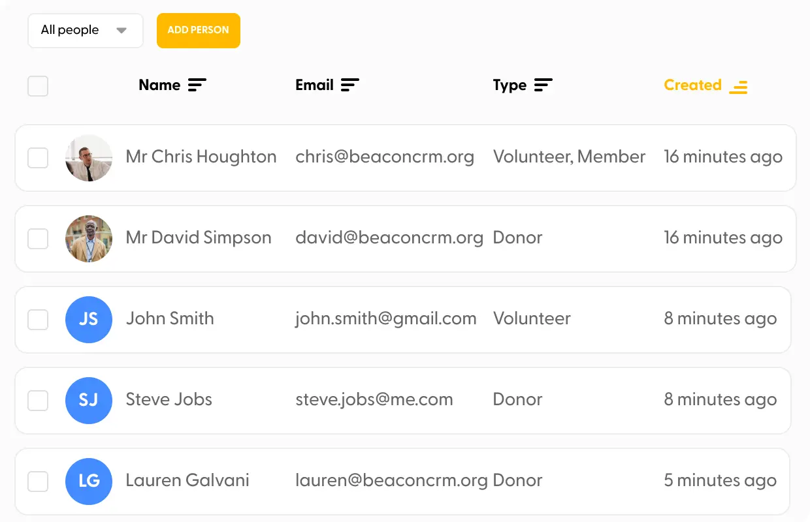
Task: Click the ADD PERSON button
Action: [198, 30]
